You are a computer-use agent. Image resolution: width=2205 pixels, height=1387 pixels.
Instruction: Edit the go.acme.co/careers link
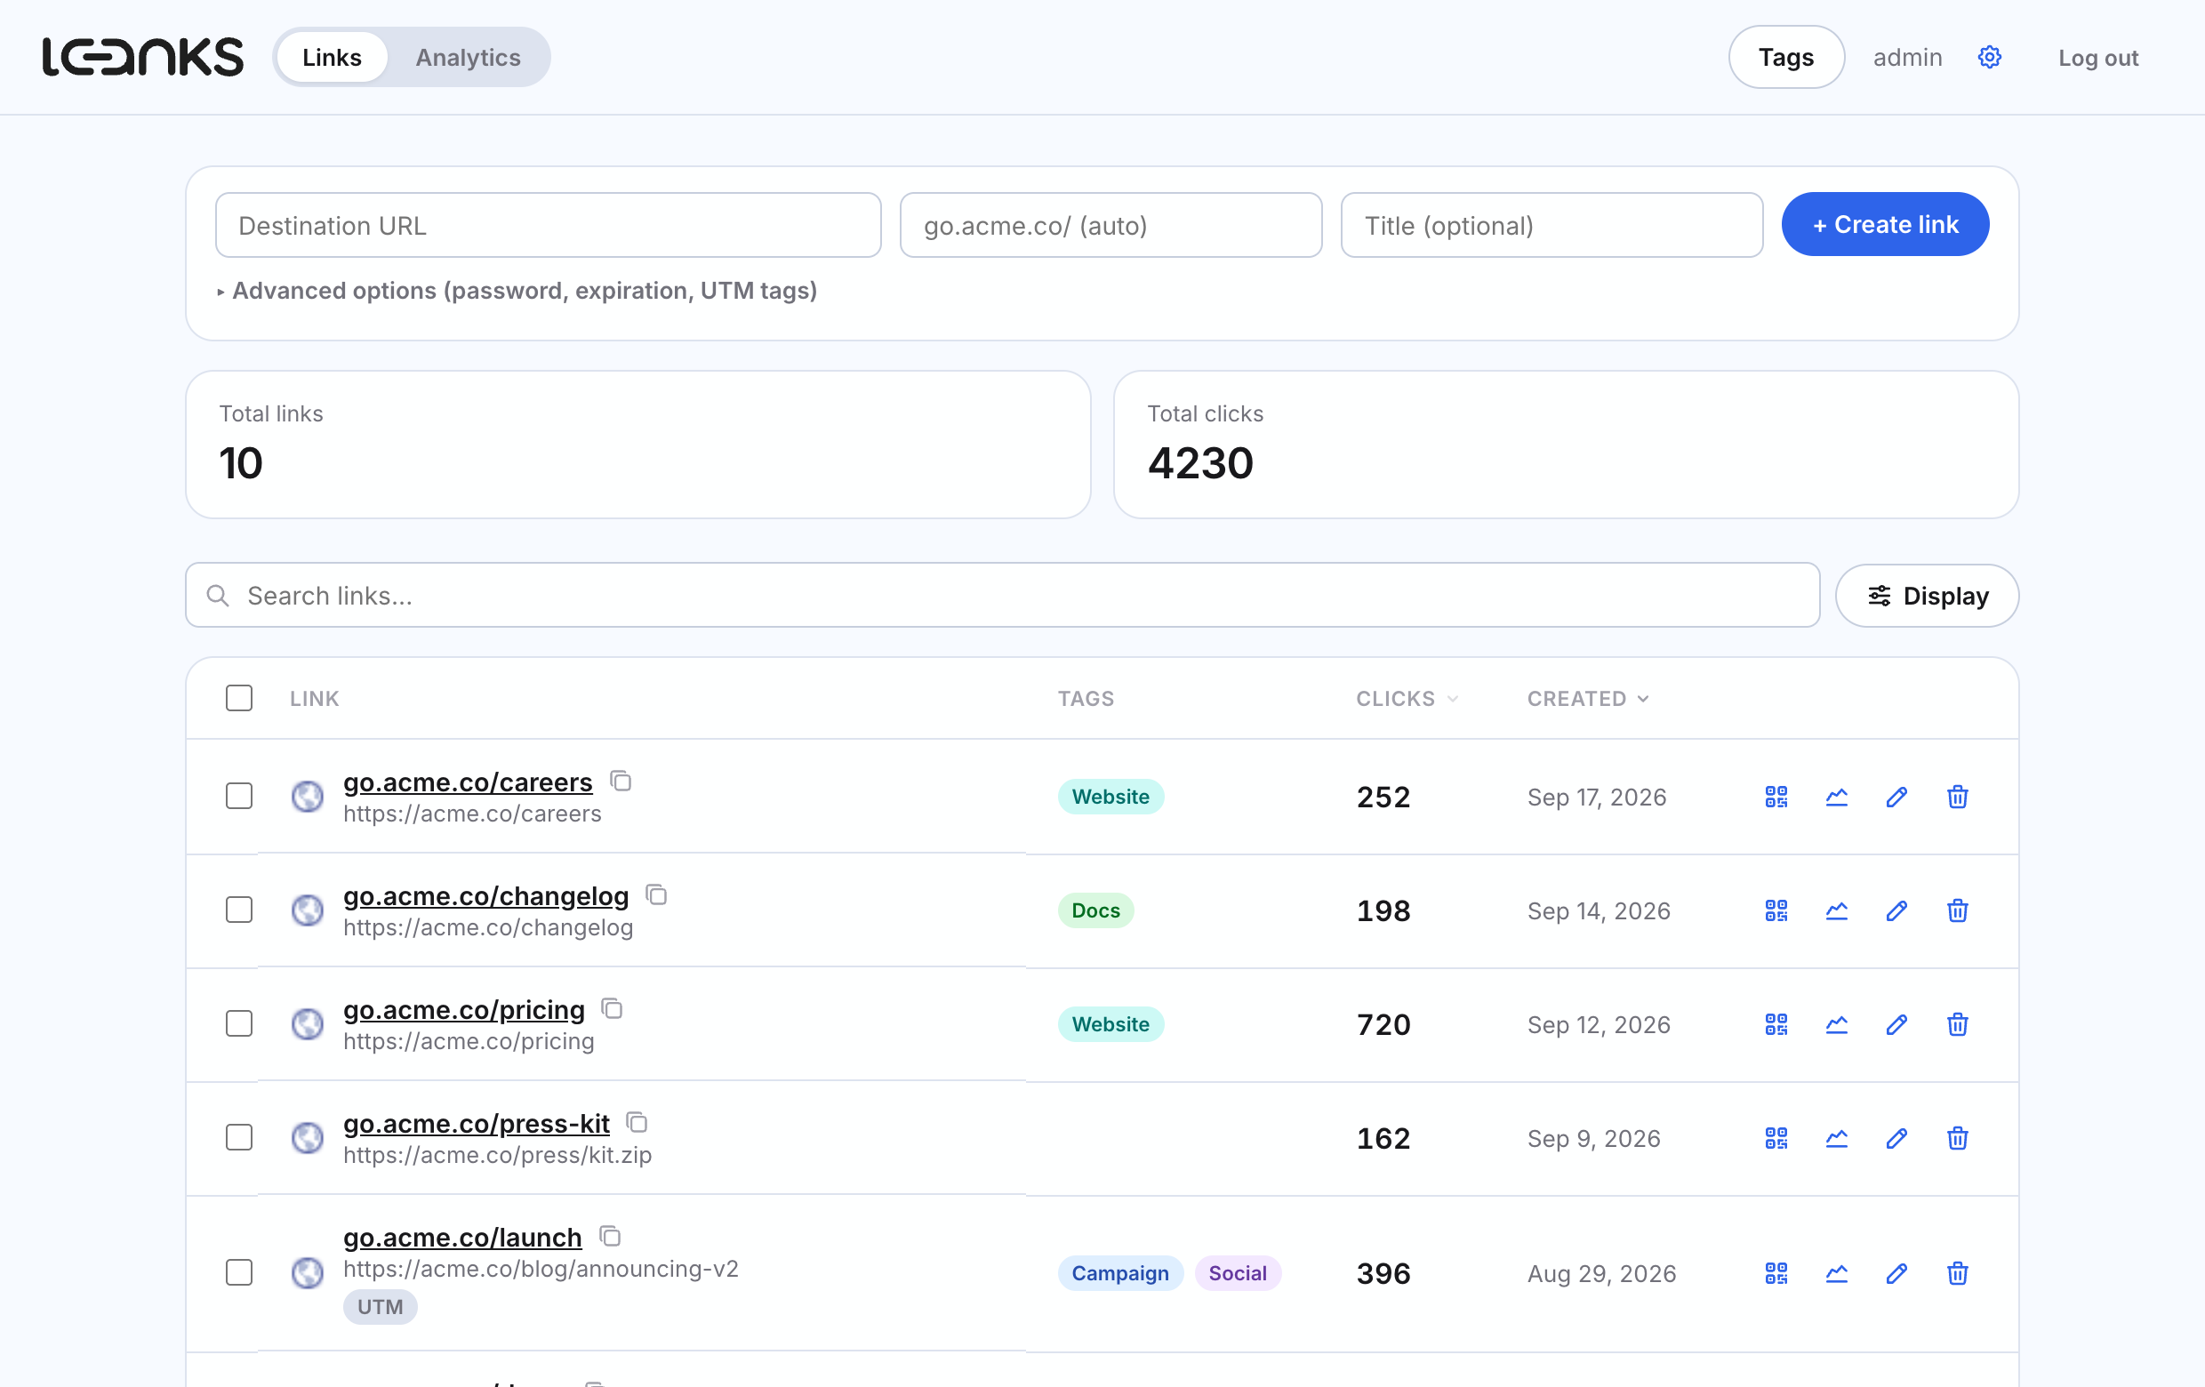[1897, 797]
